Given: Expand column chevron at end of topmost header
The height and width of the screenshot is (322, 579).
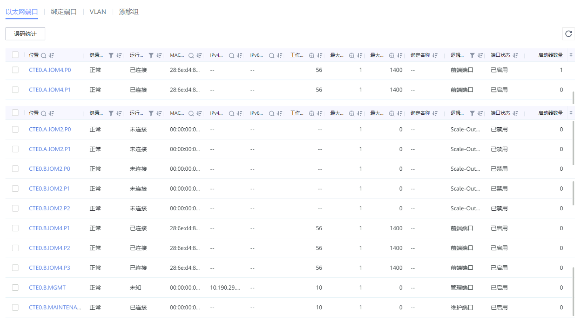Looking at the screenshot, I should (571, 55).
